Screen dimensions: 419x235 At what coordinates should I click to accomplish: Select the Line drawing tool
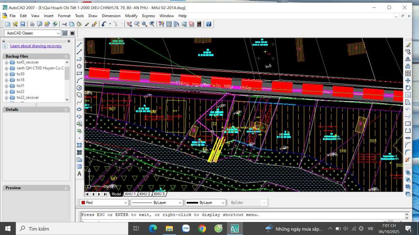pyautogui.click(x=79, y=44)
